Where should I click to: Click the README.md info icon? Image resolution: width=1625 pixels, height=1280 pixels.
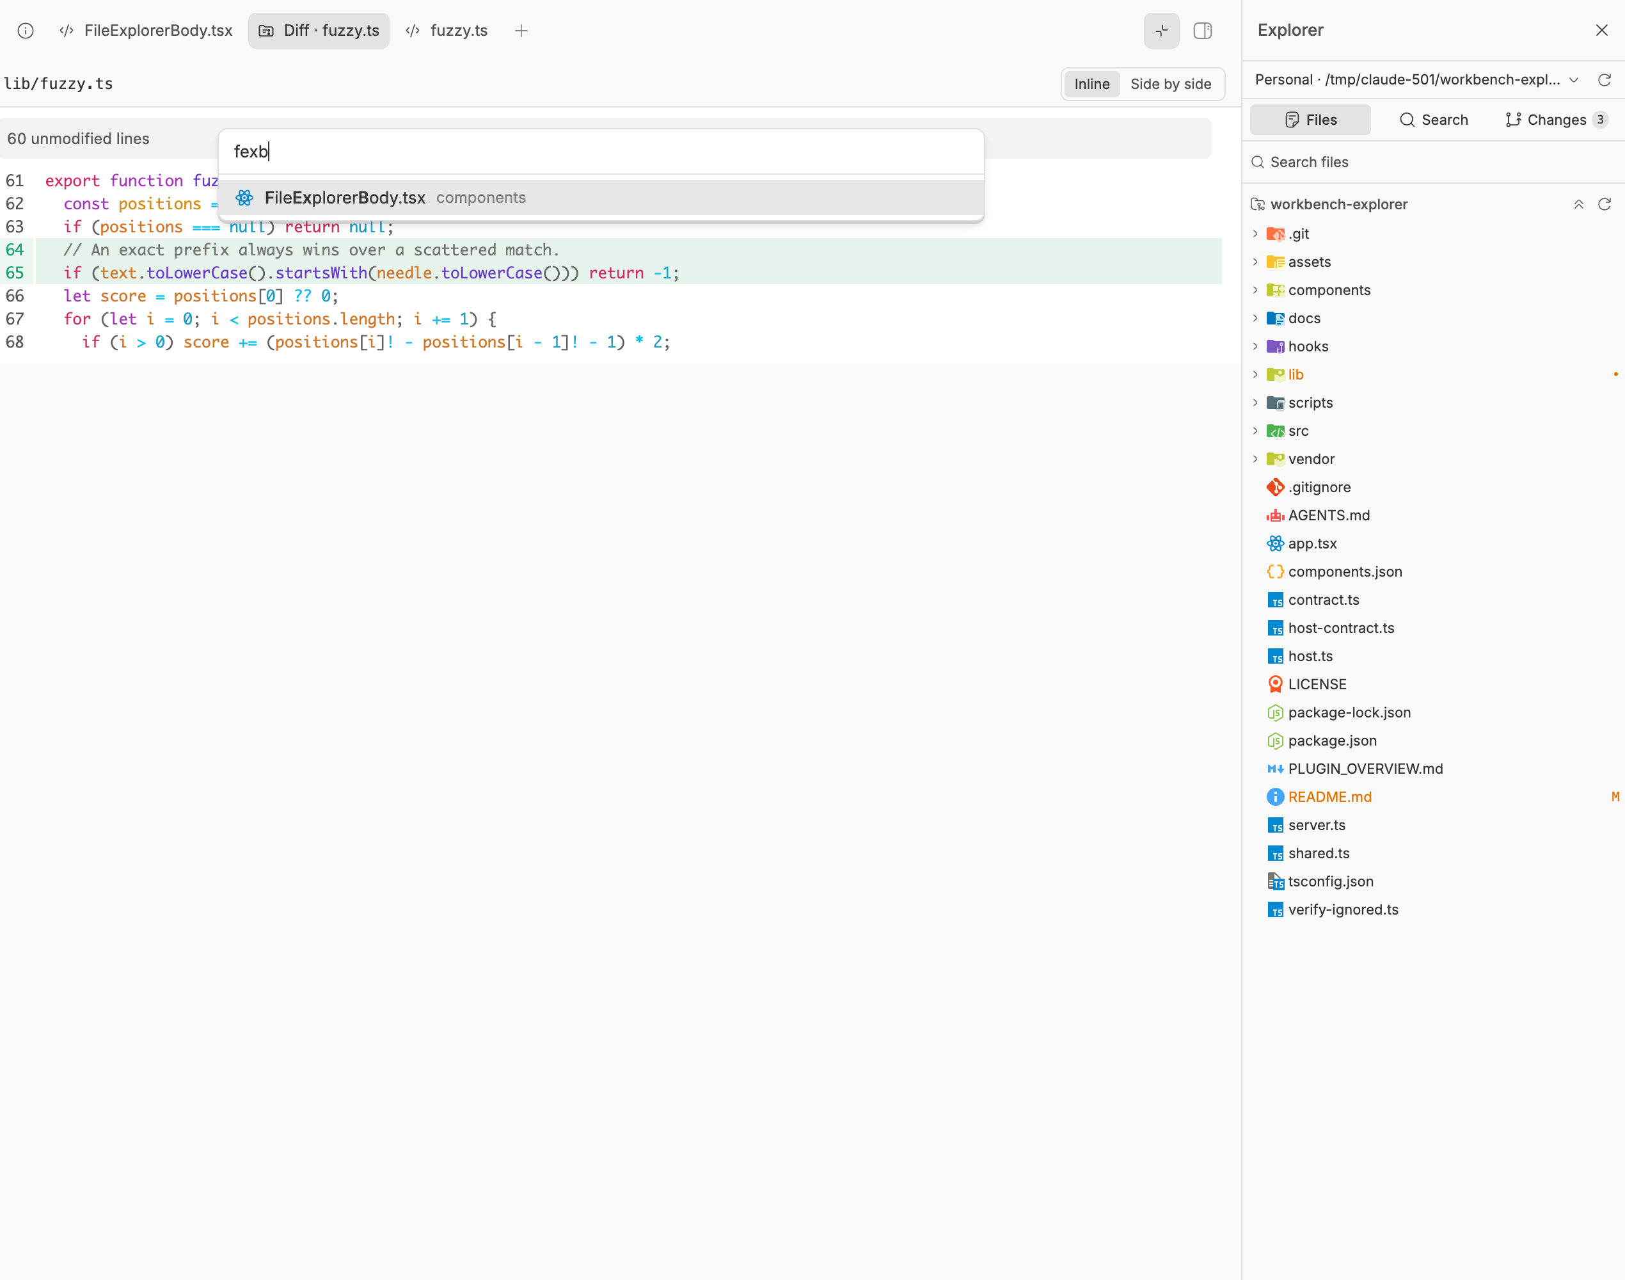(x=1275, y=797)
